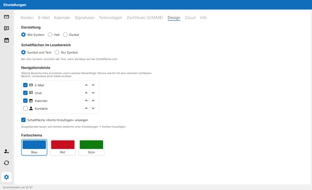Click the Synchronisiert um 22:37 status text

coord(17,187)
